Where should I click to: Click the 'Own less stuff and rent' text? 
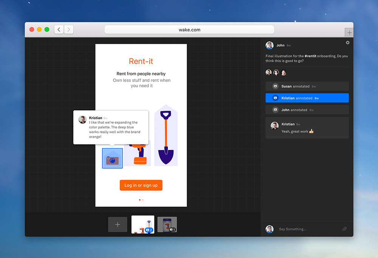pos(142,83)
